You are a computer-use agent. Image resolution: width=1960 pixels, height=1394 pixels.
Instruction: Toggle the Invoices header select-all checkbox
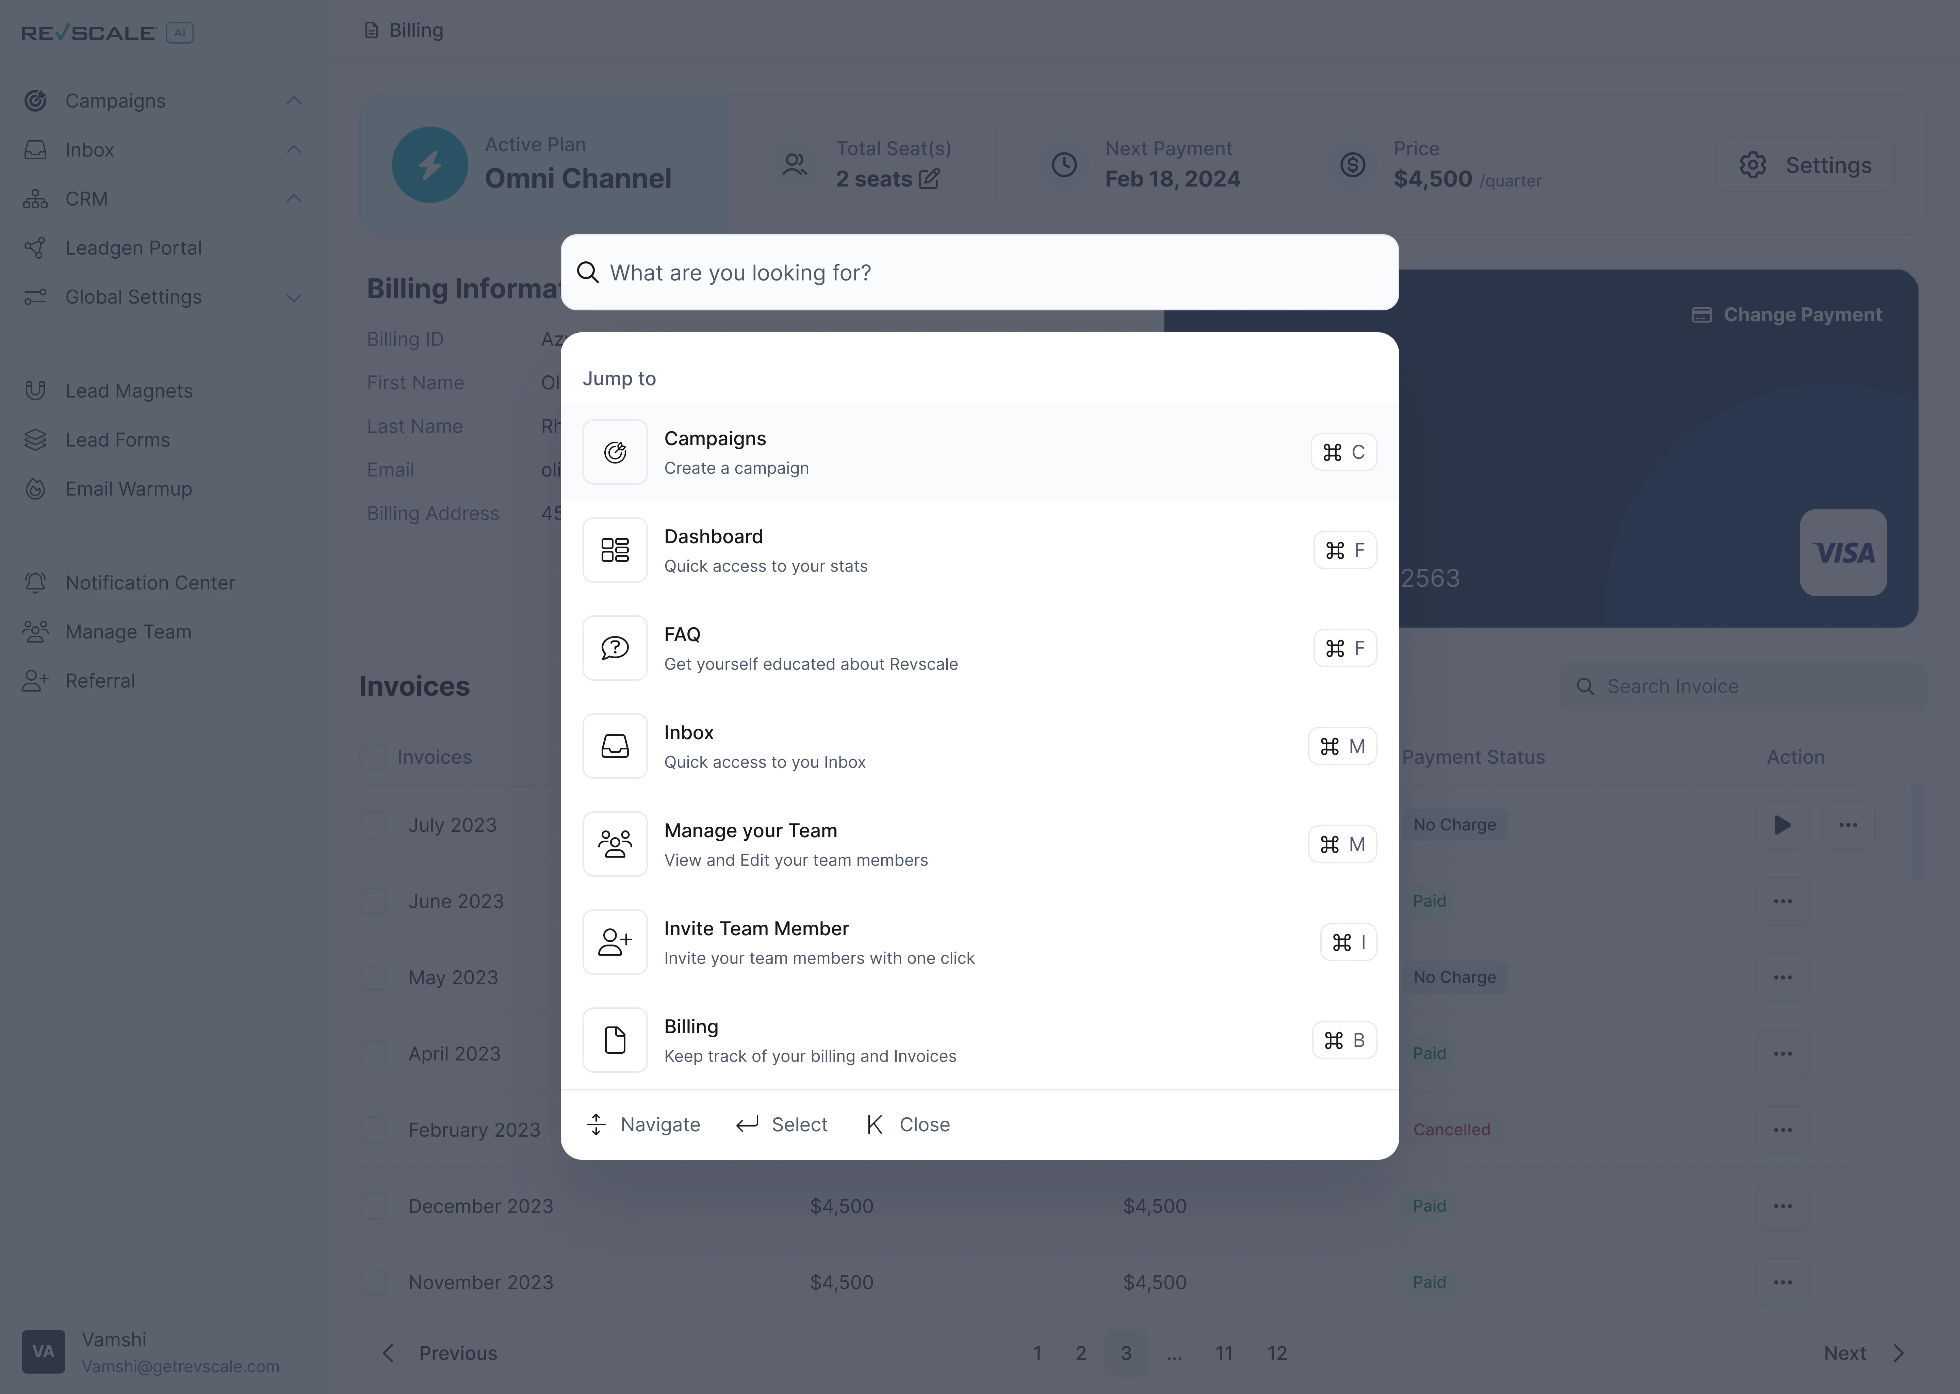click(373, 757)
